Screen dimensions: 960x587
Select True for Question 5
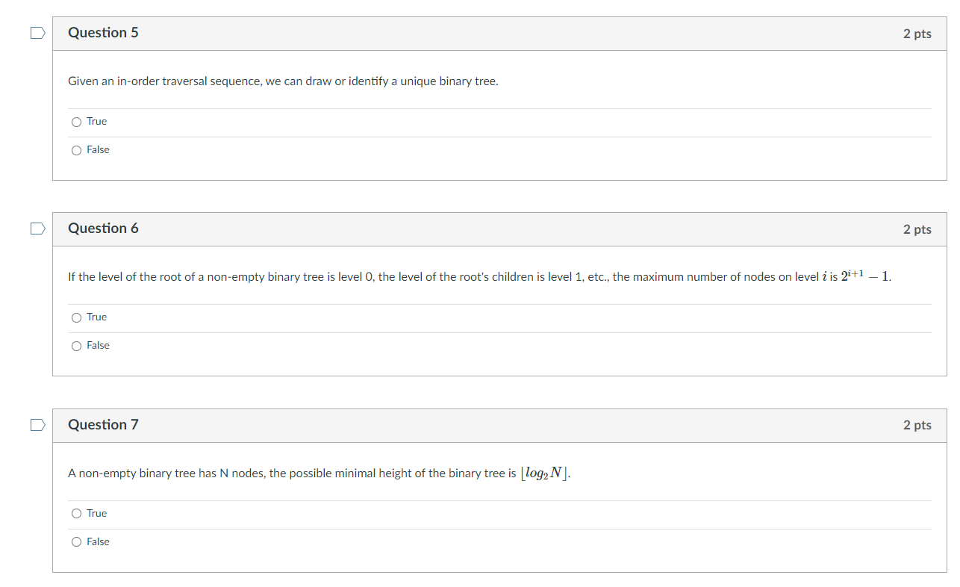click(x=75, y=121)
